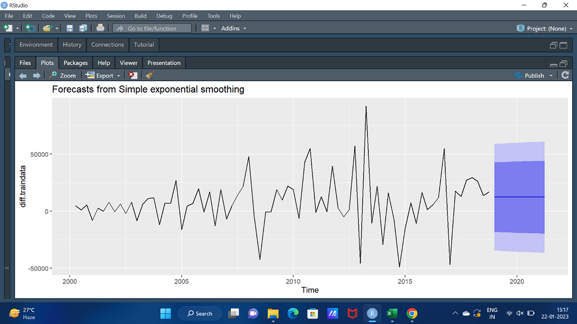The width and height of the screenshot is (577, 324).
Task: Click the Save All documents icon
Action: click(x=83, y=28)
